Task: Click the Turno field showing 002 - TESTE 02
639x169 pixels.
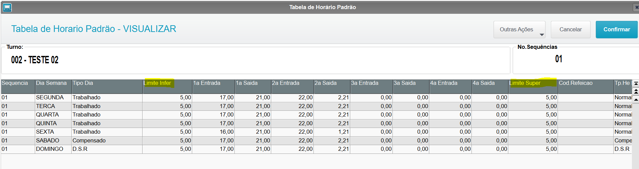Action: pos(255,60)
